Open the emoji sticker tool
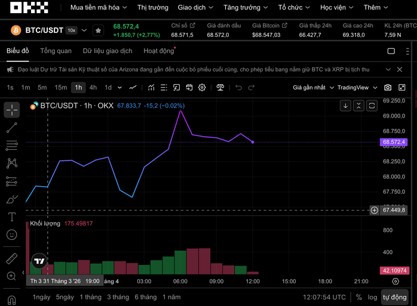Viewport: 417px width, 306px height. click(x=11, y=235)
